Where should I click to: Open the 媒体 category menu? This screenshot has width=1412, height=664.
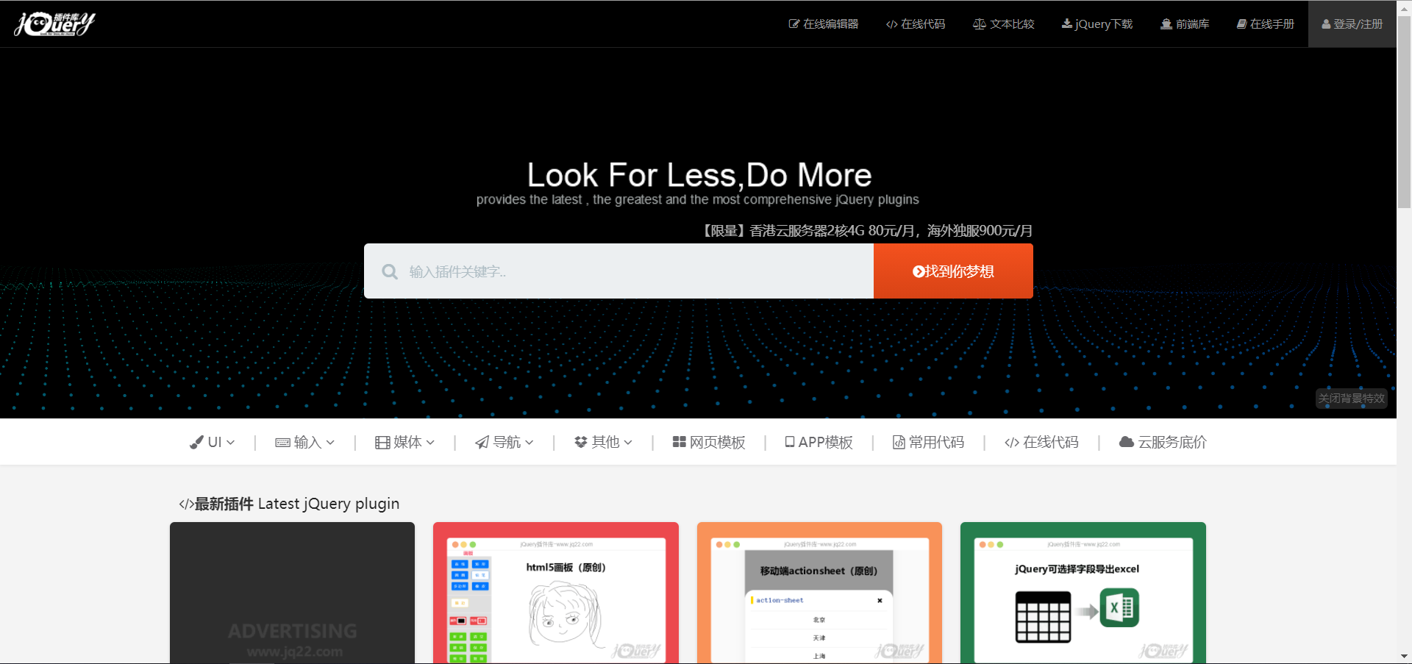[405, 442]
